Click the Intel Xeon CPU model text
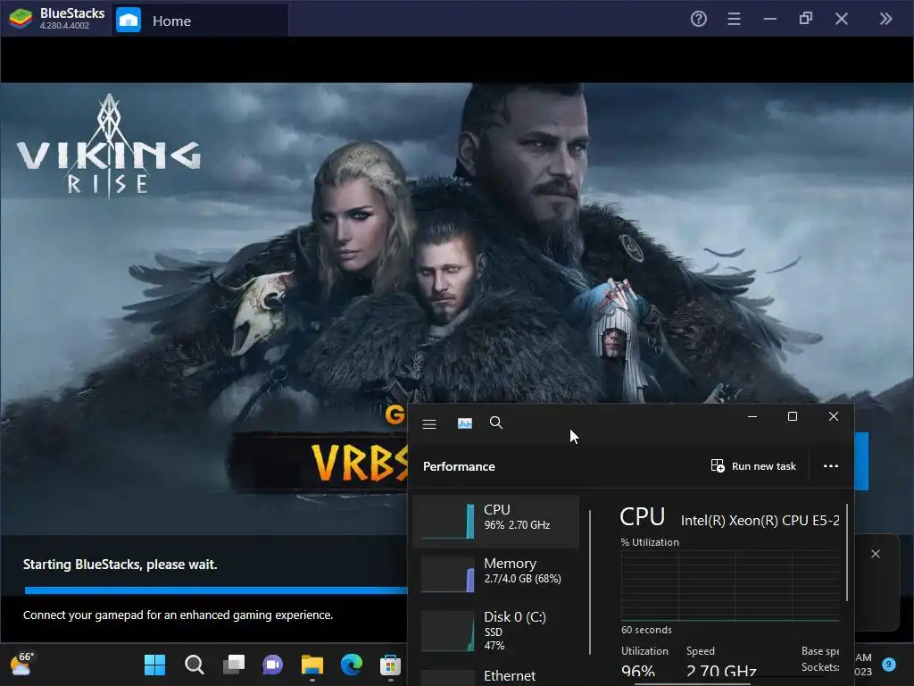The height and width of the screenshot is (686, 914). [x=760, y=521]
